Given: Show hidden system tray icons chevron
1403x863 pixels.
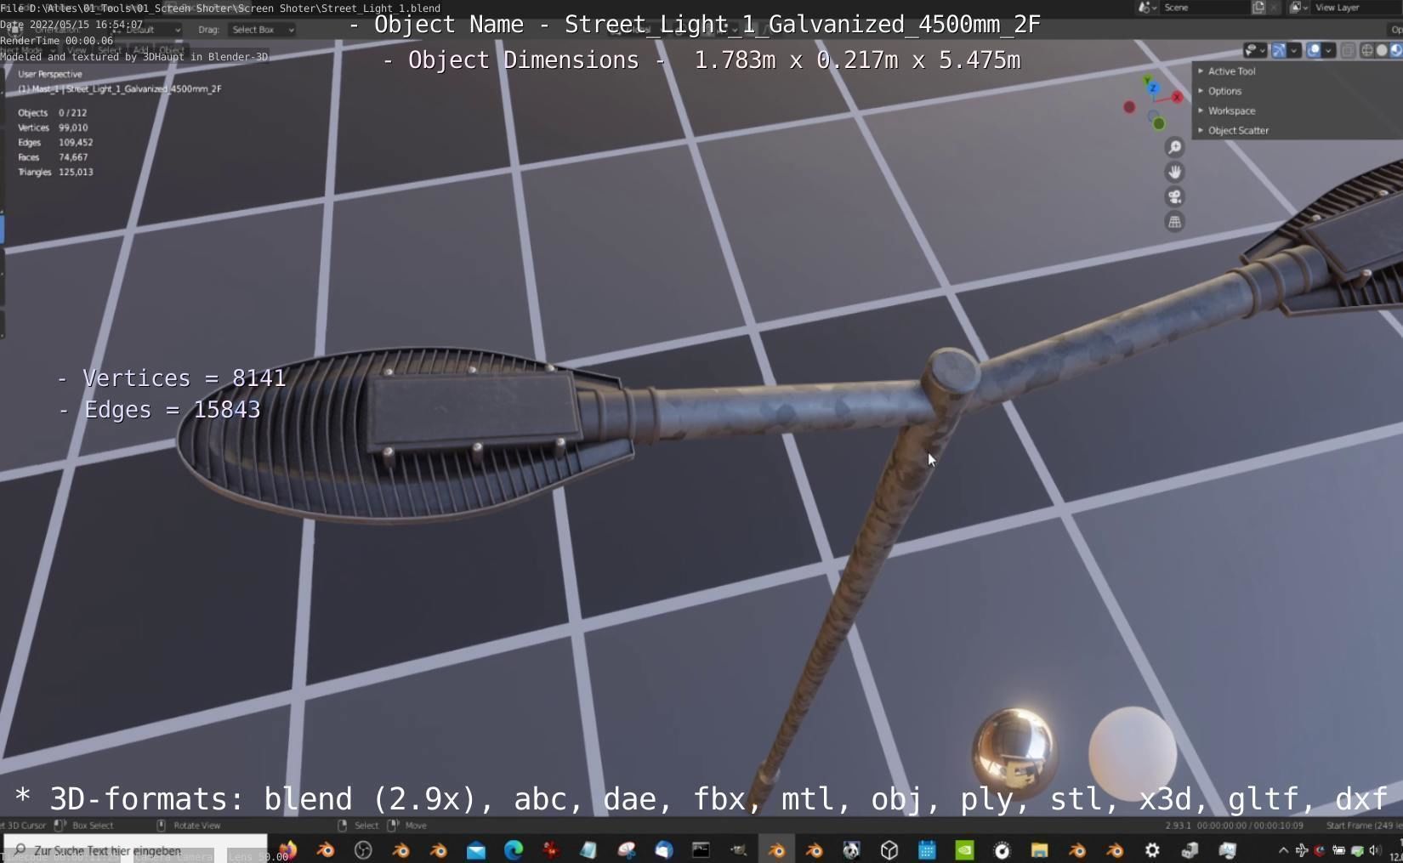Looking at the screenshot, I should [1283, 849].
